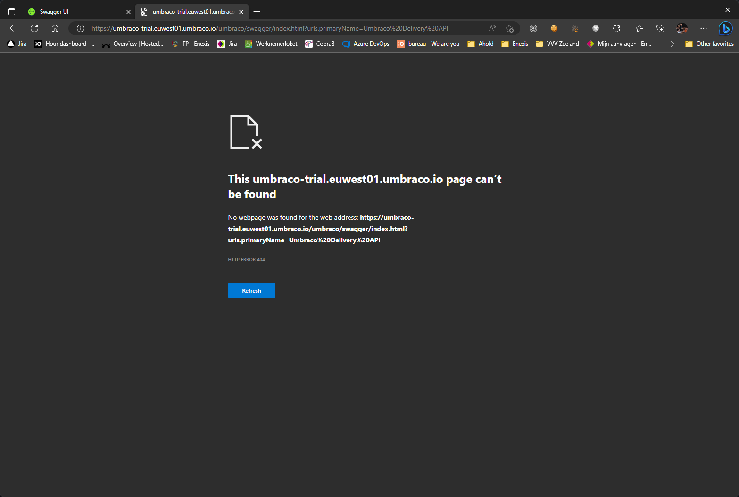The image size is (739, 497).
Task: Open the Settings and more menu
Action: pyautogui.click(x=703, y=28)
